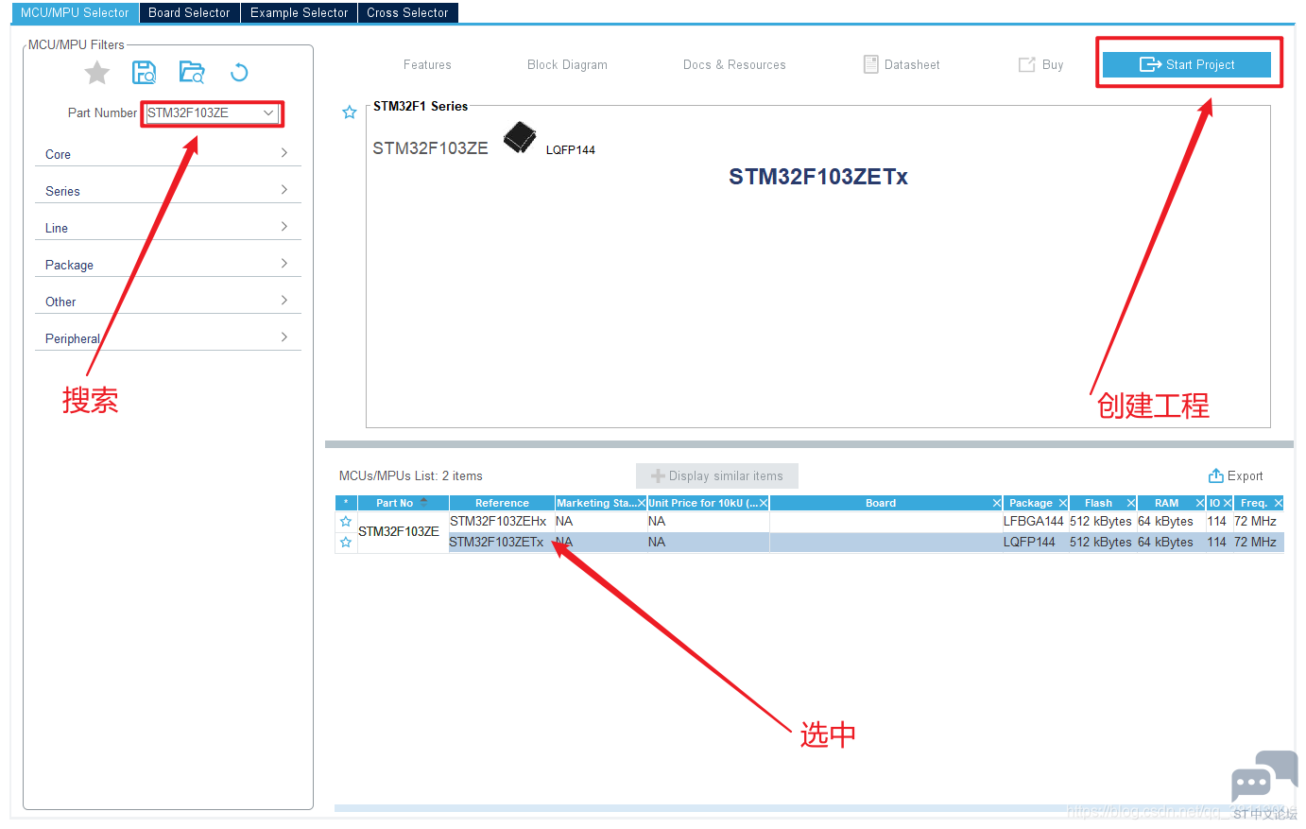Switch to the MCU/MPU Selector tab
This screenshot has height=829, width=1306.
click(x=75, y=12)
